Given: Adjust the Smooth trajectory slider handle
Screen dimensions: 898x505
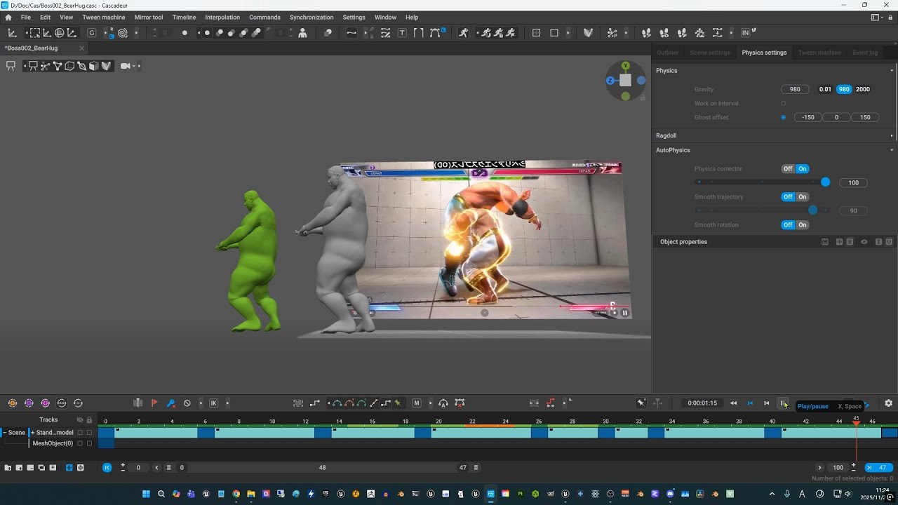Looking at the screenshot, I should pos(812,210).
